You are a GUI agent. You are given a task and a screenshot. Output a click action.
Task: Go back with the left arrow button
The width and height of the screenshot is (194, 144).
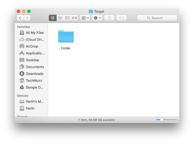pos(20,18)
